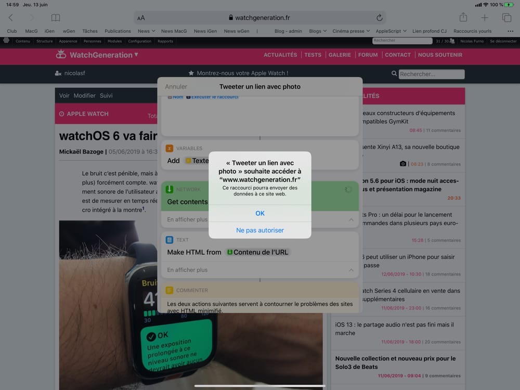
Task: Click the WatchGeneration apple logo icon
Action: 61,54
